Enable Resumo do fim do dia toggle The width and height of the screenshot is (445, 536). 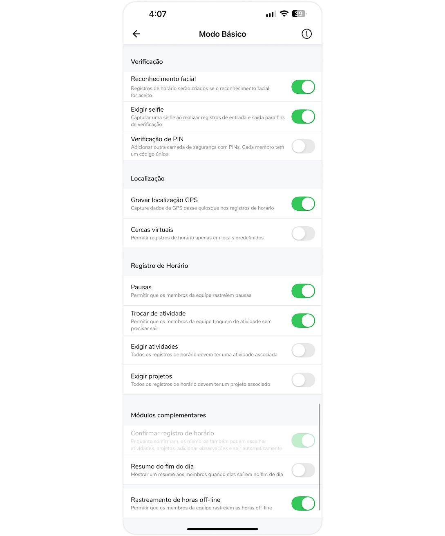click(303, 470)
